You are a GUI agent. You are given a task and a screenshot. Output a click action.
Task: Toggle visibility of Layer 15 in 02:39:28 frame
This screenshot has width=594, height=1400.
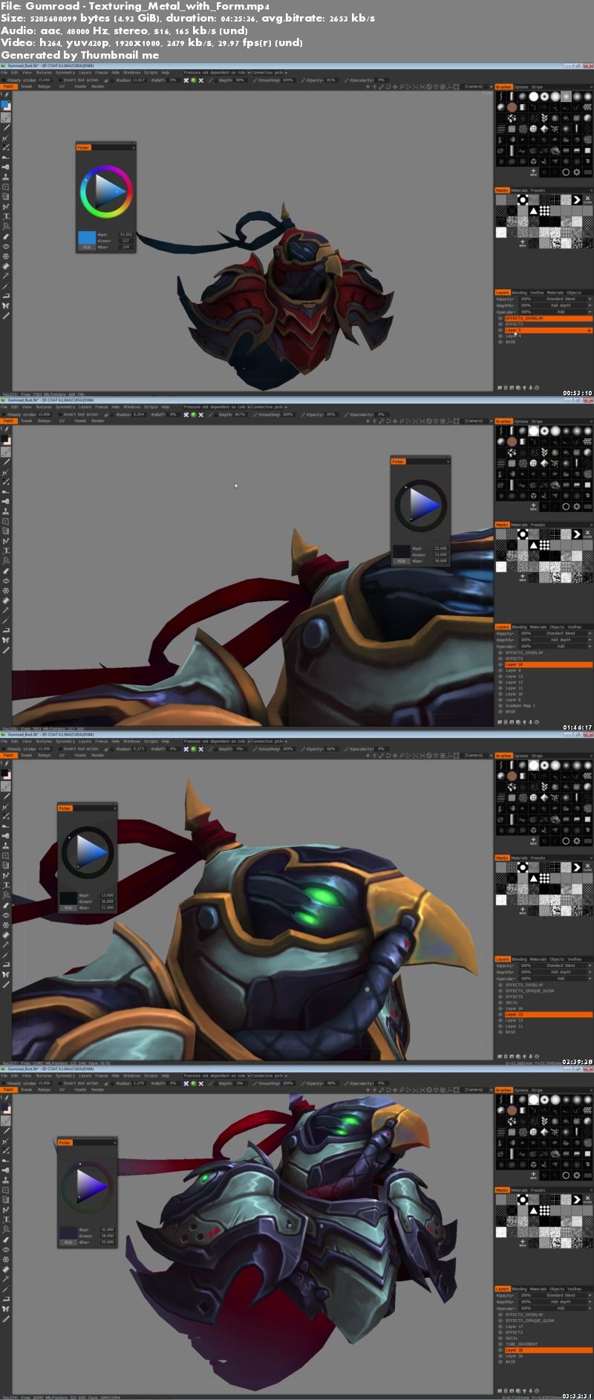click(500, 1014)
